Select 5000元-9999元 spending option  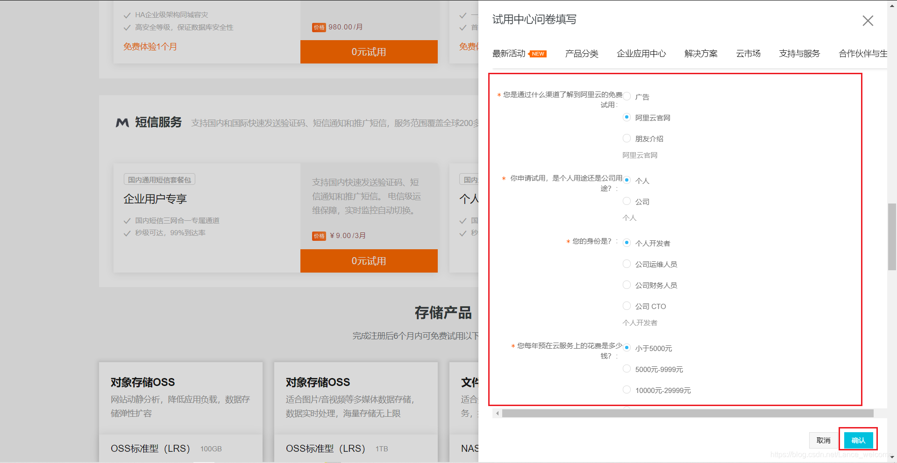pyautogui.click(x=627, y=369)
